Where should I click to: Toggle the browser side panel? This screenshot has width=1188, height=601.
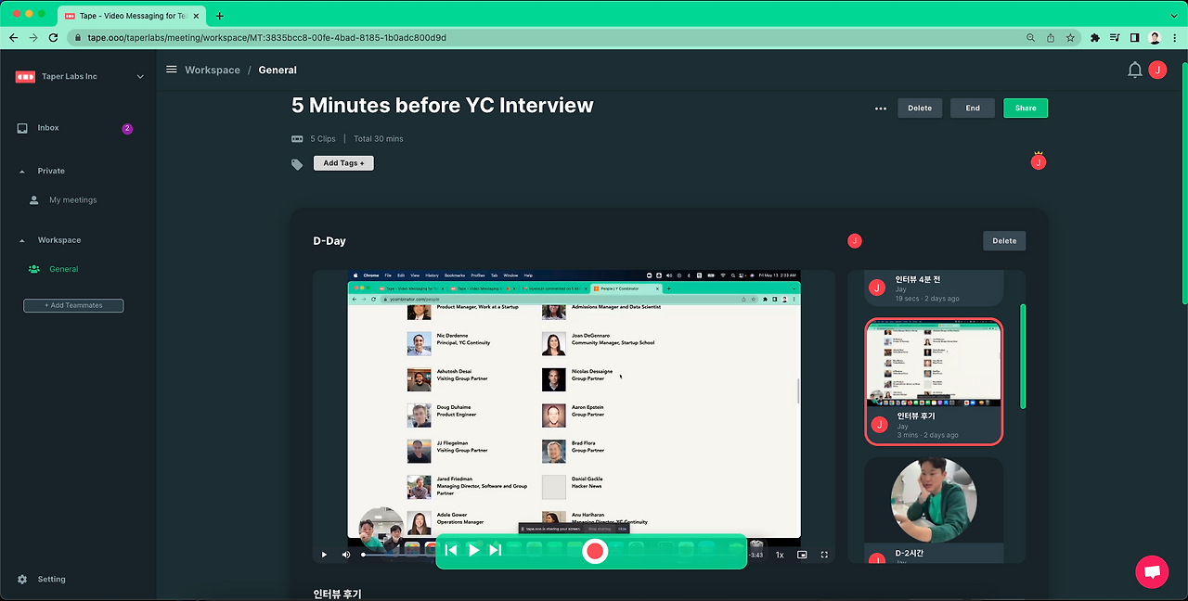tap(1134, 38)
